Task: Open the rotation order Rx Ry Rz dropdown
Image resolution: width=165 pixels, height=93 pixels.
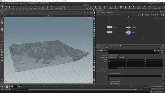Action: [x=123, y=57]
